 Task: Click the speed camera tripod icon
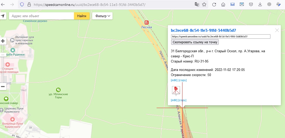click(176, 90)
